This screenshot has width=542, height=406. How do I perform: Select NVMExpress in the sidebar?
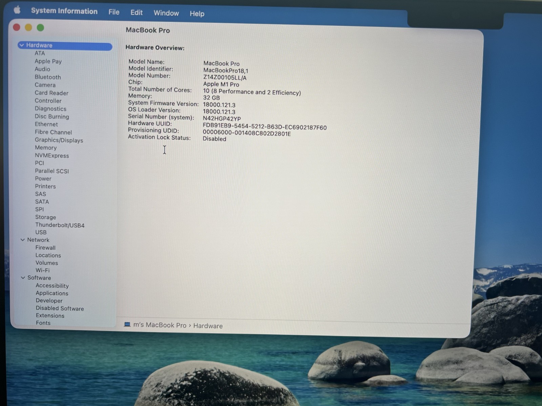point(52,156)
